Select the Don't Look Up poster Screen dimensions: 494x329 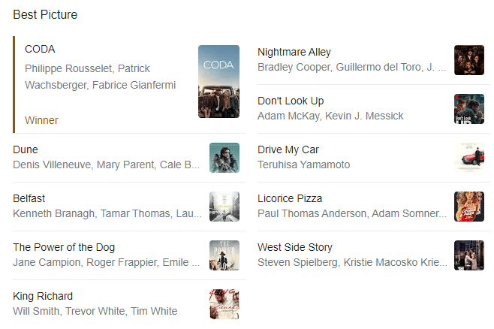click(x=468, y=109)
